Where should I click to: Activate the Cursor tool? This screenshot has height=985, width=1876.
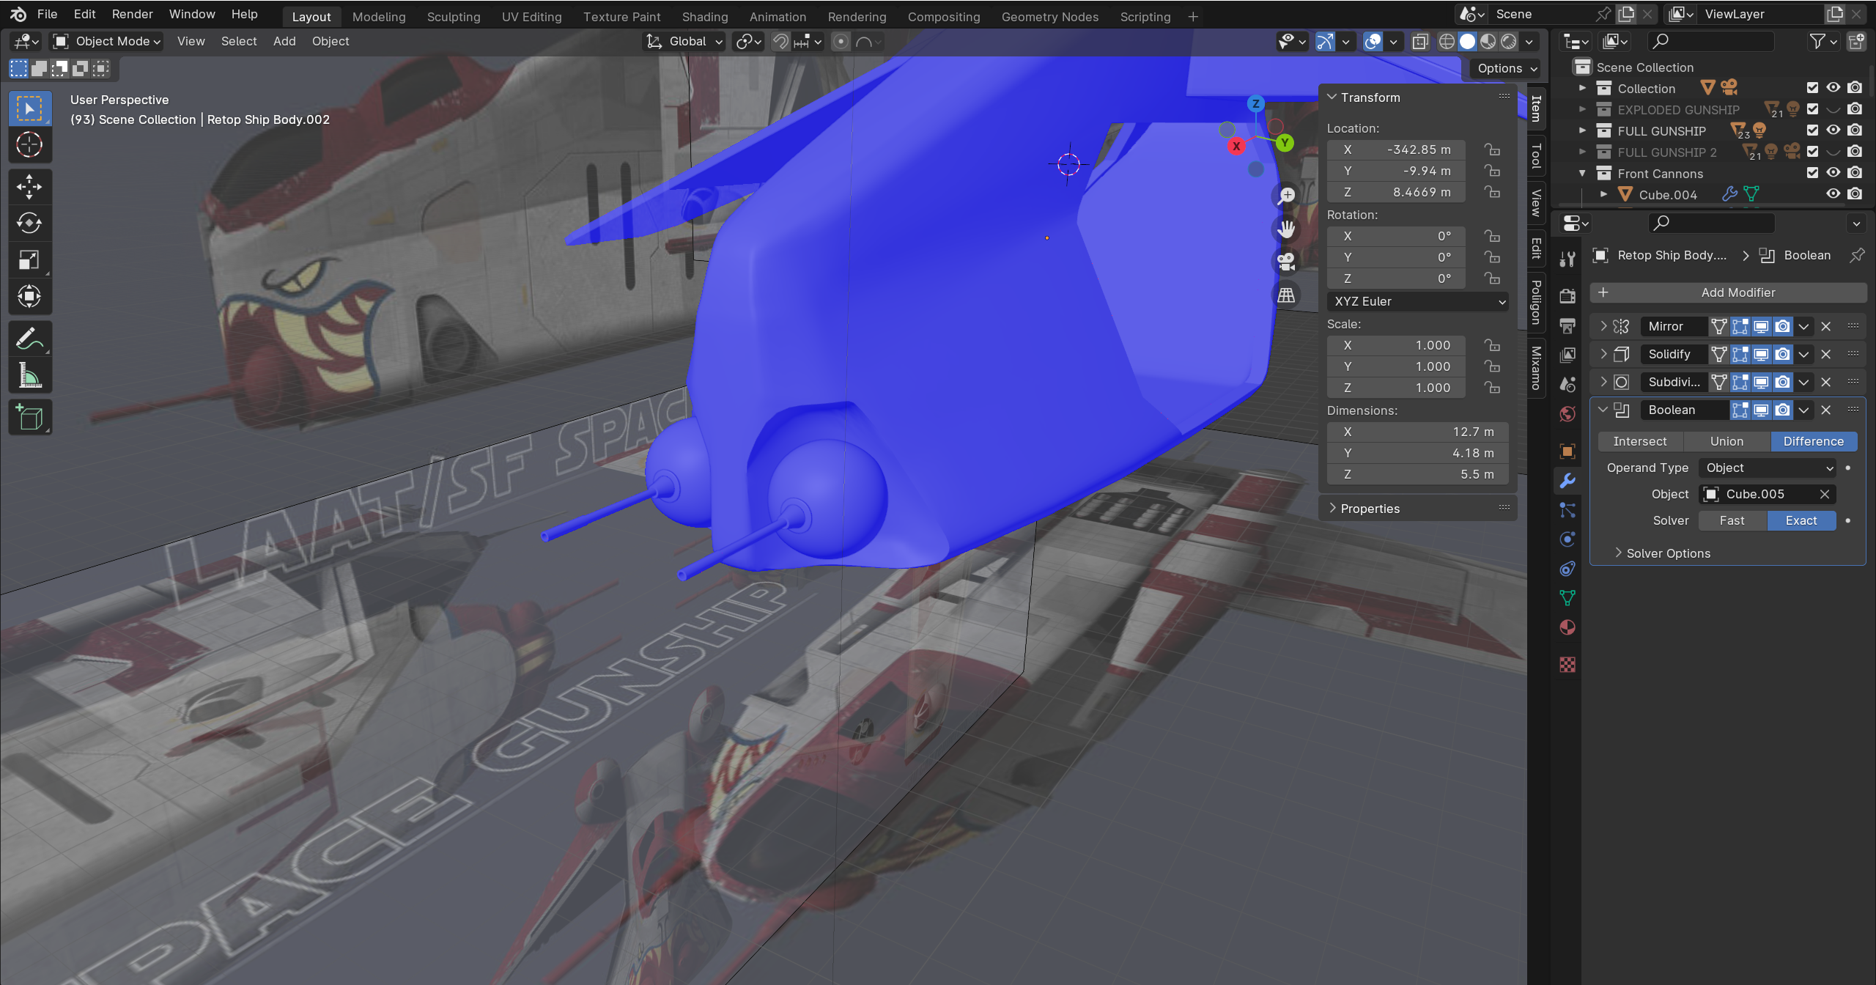pos(30,145)
